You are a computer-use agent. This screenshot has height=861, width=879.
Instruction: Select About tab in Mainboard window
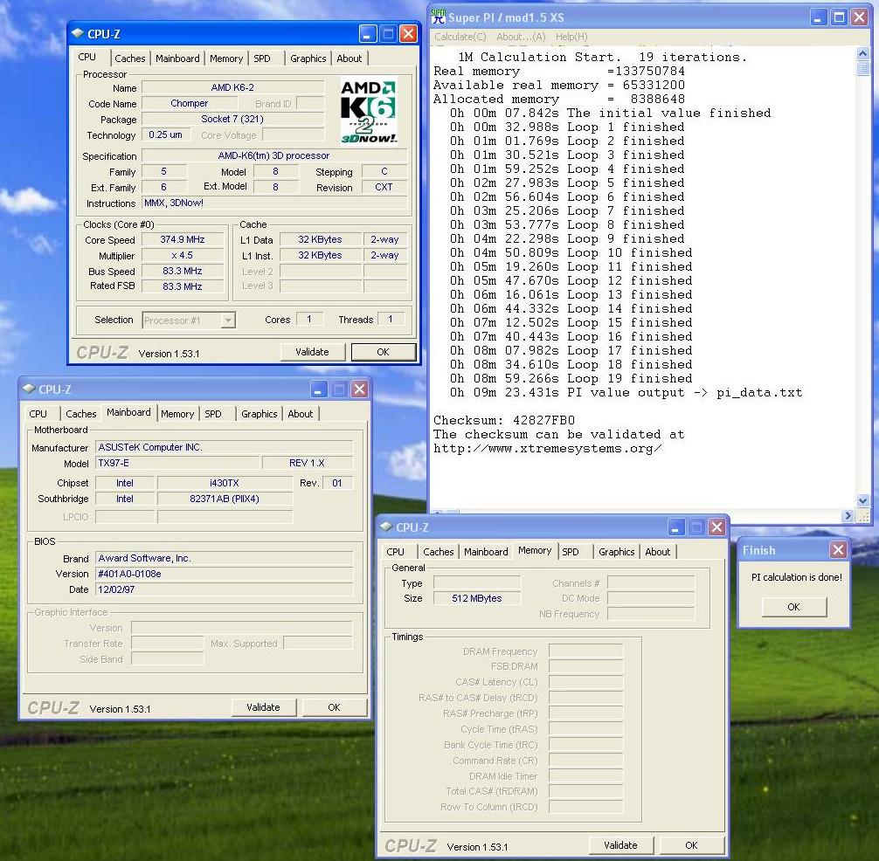[x=301, y=413]
